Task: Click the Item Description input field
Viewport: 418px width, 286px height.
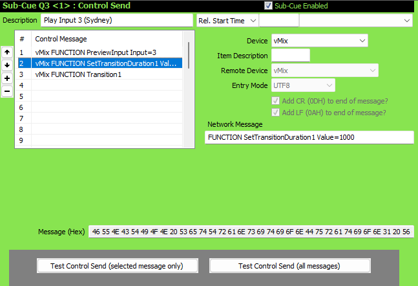Action: (291, 56)
